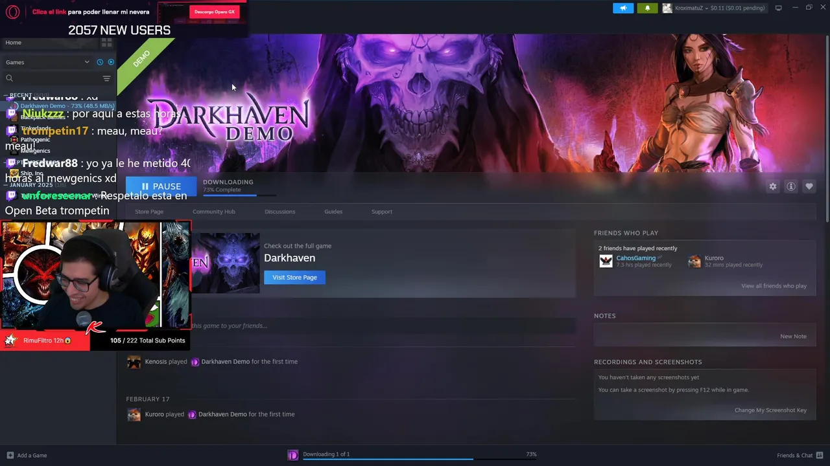
Task: Open the Store Page tab
Action: coord(149,212)
